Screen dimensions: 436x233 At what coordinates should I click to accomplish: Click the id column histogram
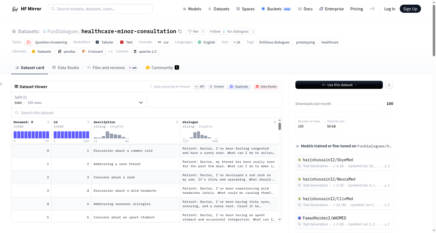(x=71, y=135)
